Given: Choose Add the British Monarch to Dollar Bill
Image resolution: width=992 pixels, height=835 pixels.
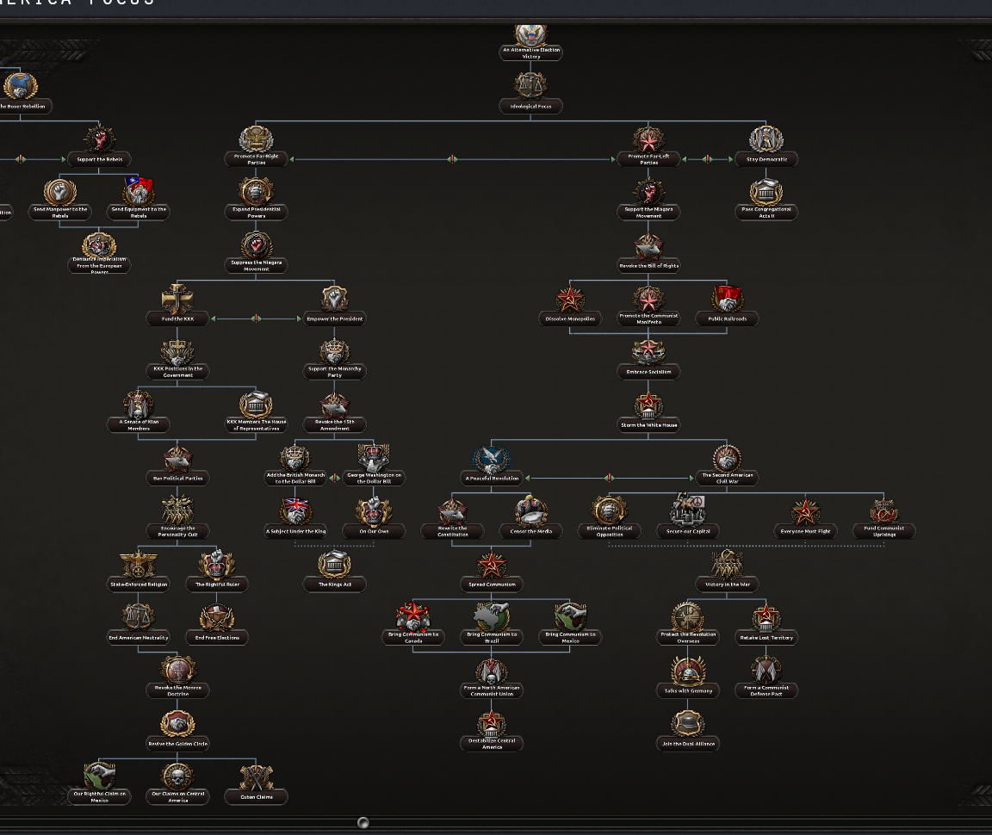Looking at the screenshot, I should click(x=295, y=466).
